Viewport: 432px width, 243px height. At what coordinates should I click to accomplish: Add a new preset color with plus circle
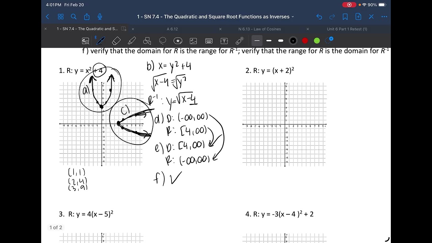pos(329,40)
